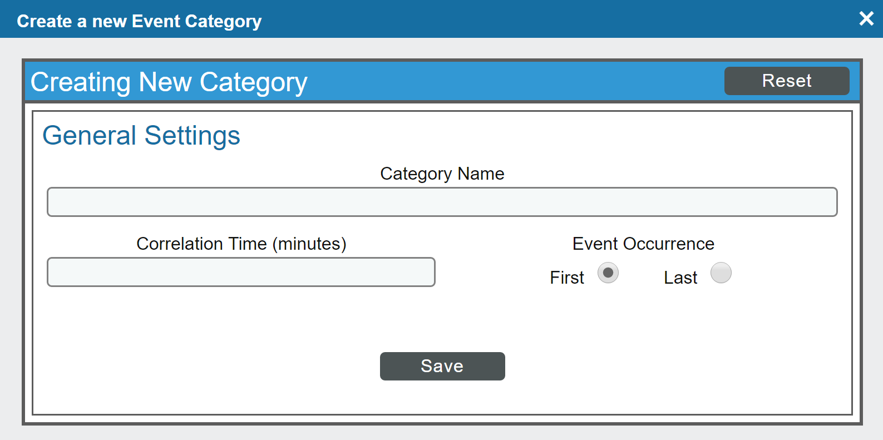Screen dimensions: 883x440
Task: Click the Category Name label
Action: tap(442, 174)
